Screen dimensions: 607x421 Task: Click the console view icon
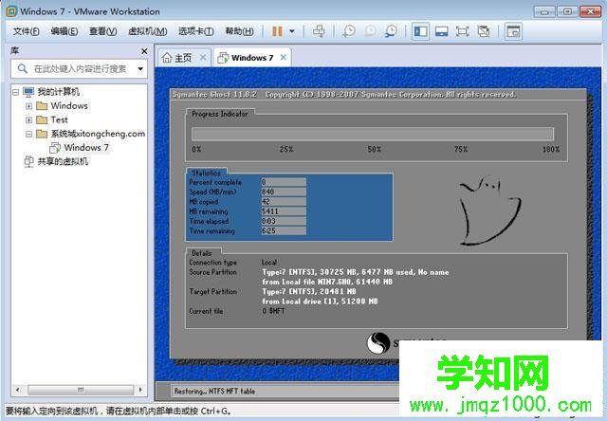(513, 31)
